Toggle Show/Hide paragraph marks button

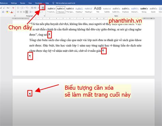(x=43, y=8)
